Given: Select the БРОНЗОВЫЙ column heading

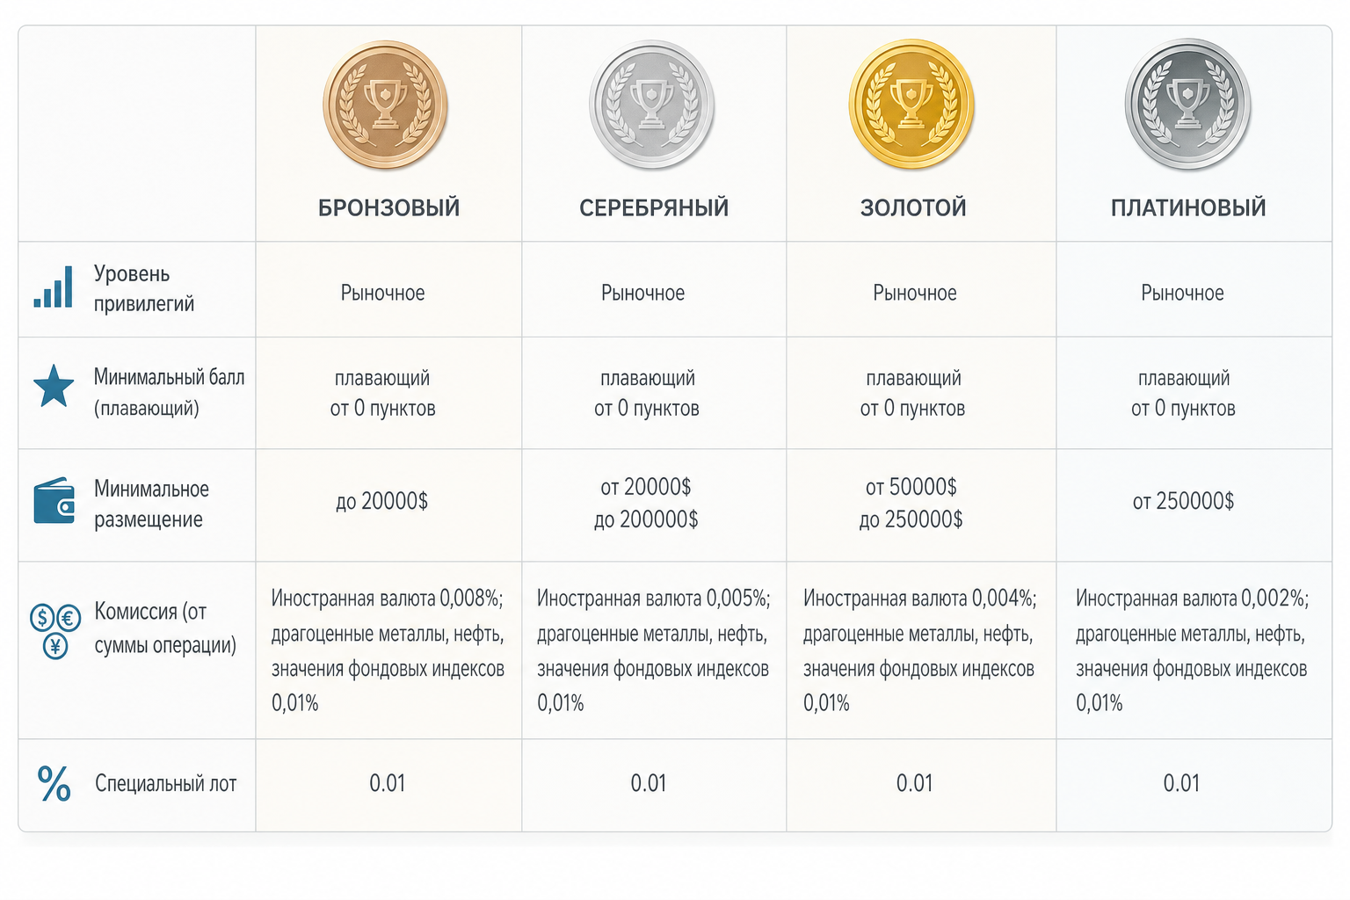Looking at the screenshot, I should pyautogui.click(x=388, y=207).
